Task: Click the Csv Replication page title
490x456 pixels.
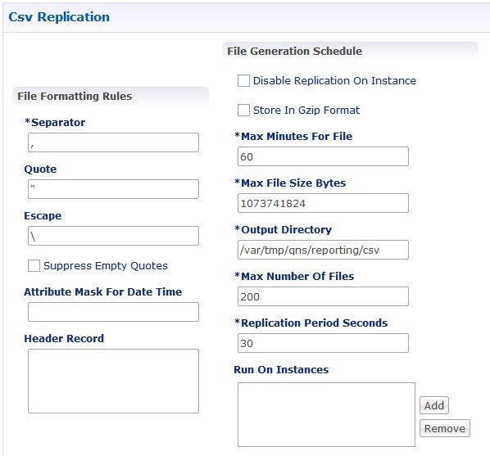Action: (x=59, y=17)
